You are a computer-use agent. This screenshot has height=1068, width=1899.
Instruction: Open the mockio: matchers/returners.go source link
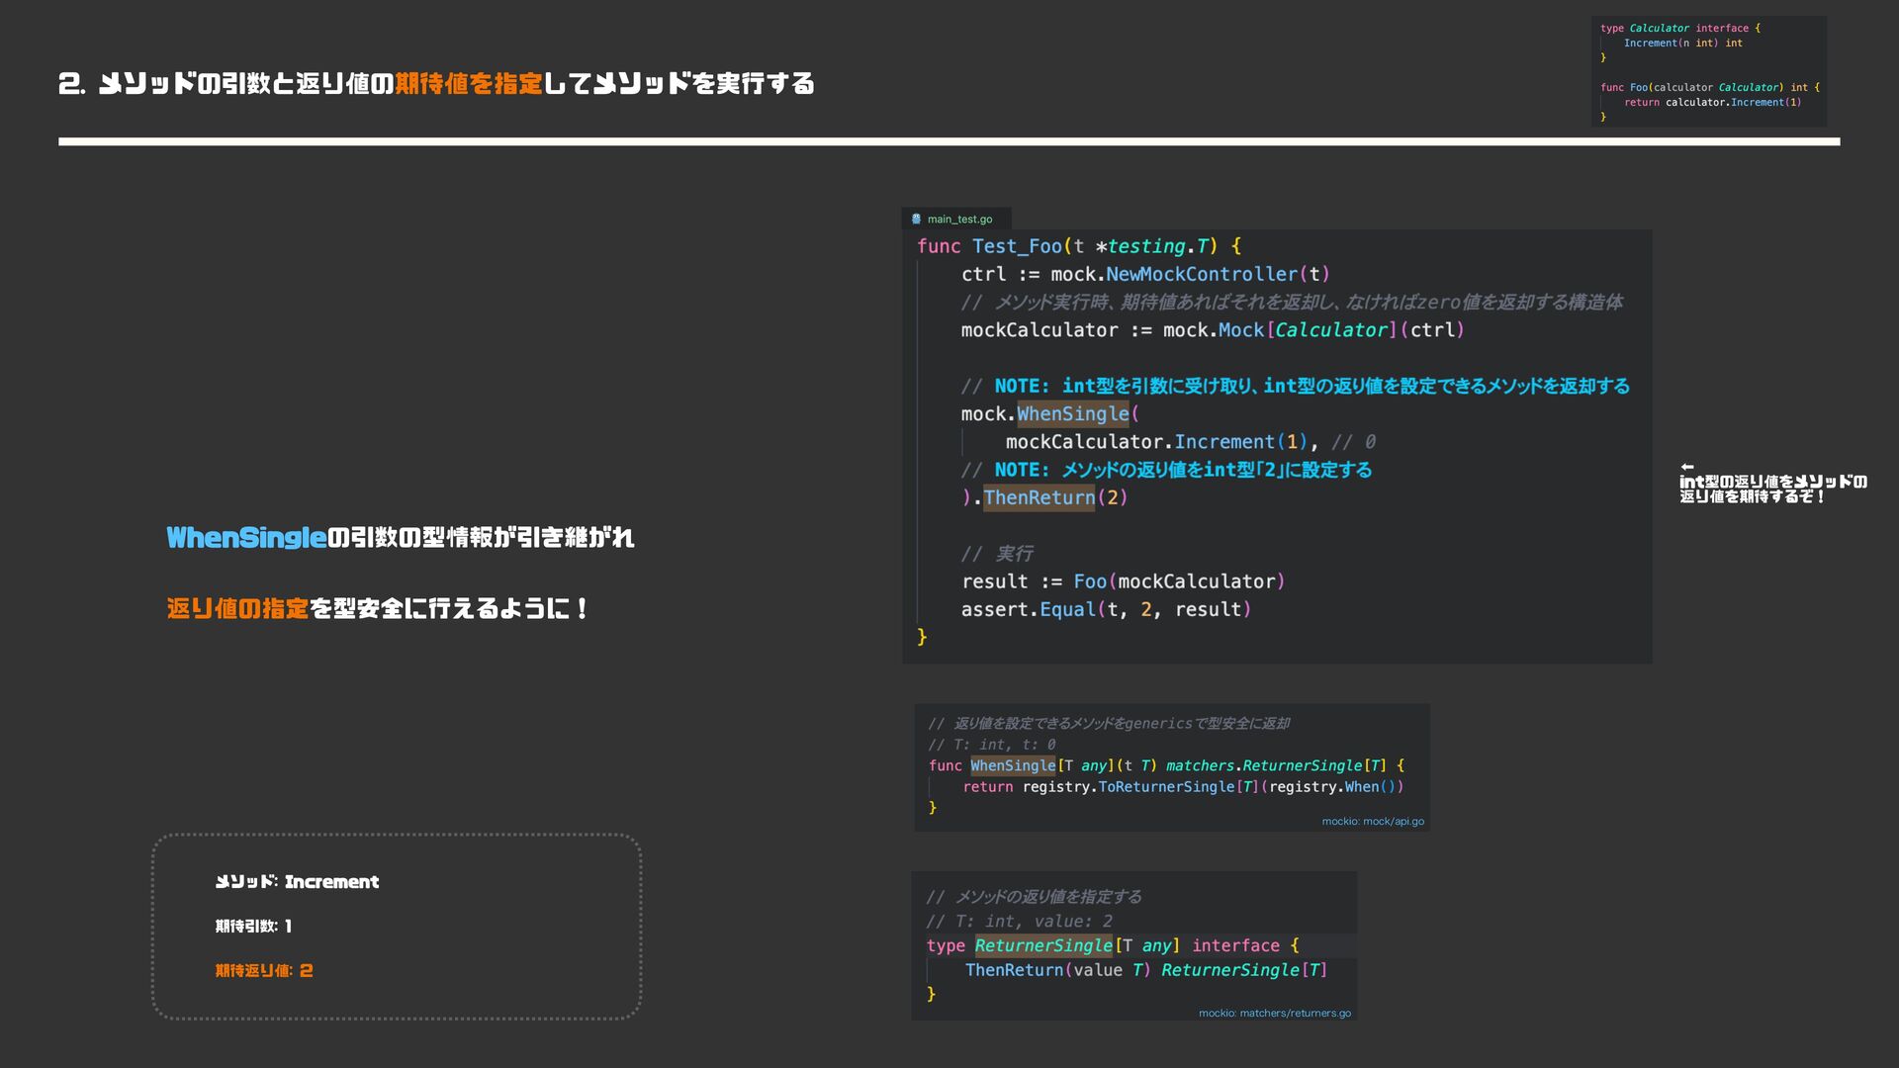(1274, 1013)
